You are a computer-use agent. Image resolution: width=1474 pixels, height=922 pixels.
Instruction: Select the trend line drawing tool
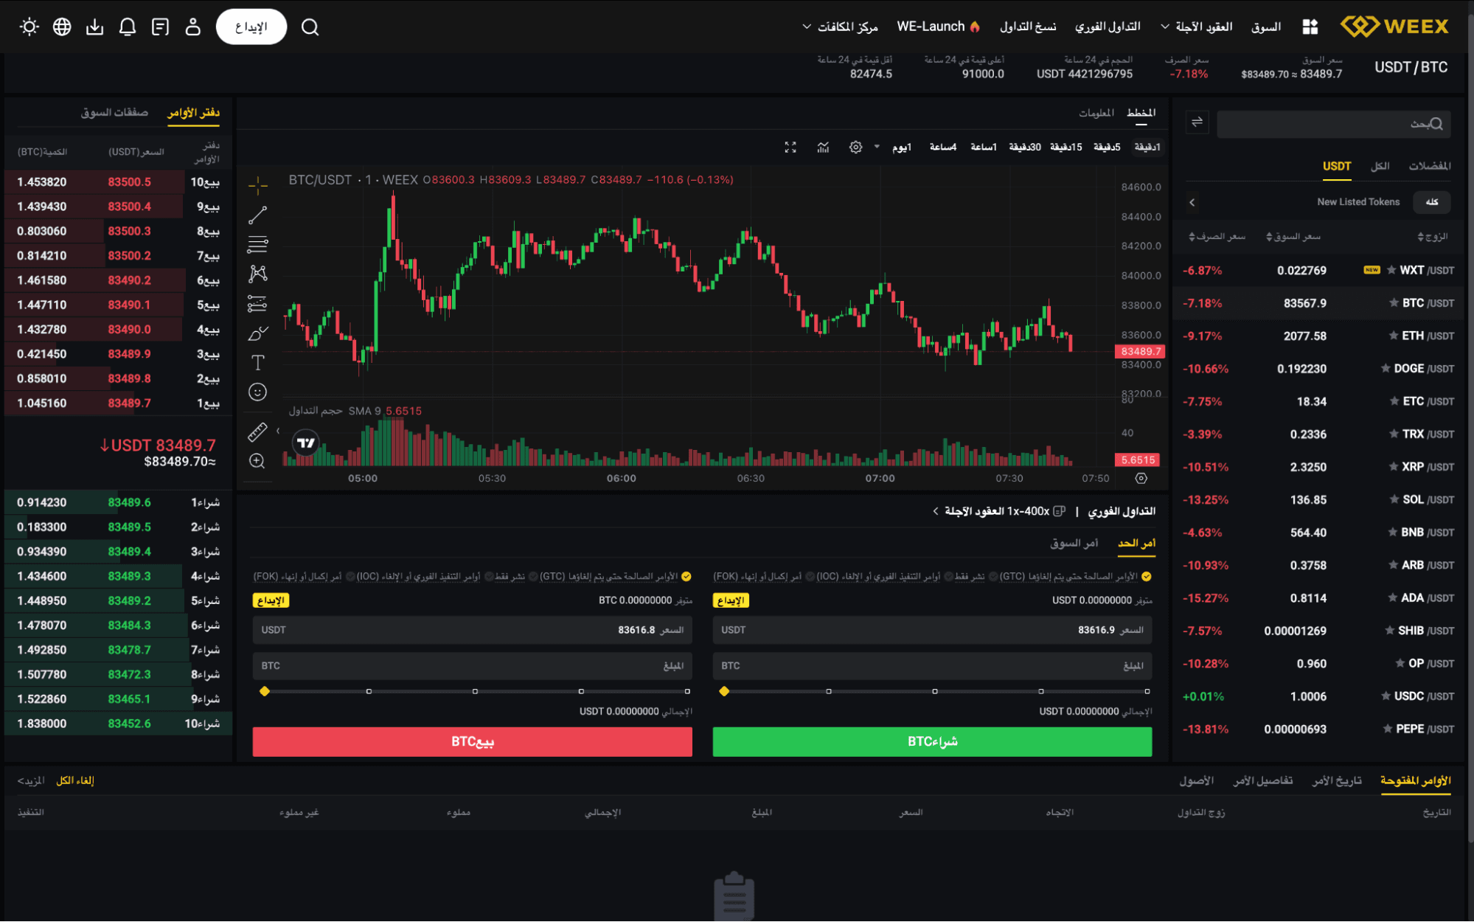257,215
